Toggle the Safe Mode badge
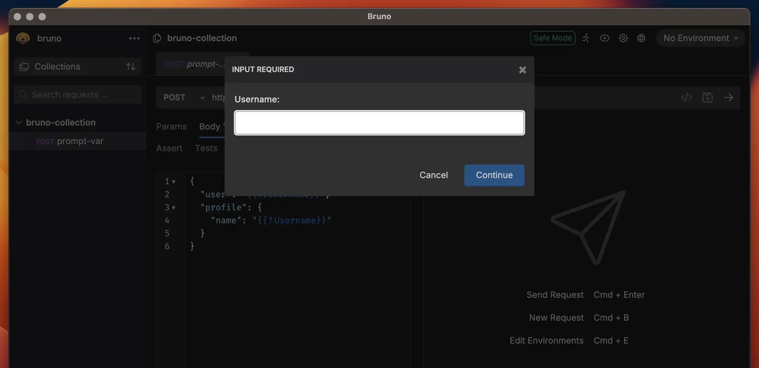The image size is (759, 368). click(552, 38)
